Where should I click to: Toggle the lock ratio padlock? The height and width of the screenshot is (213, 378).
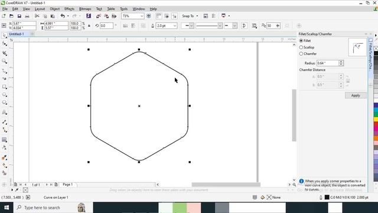89,25
